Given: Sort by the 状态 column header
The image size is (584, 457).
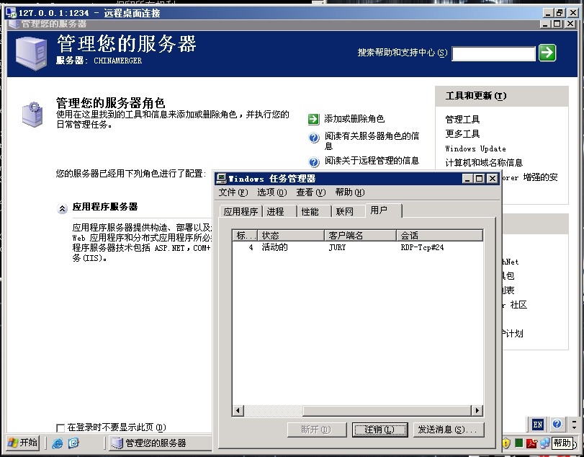Looking at the screenshot, I should pyautogui.click(x=291, y=236).
